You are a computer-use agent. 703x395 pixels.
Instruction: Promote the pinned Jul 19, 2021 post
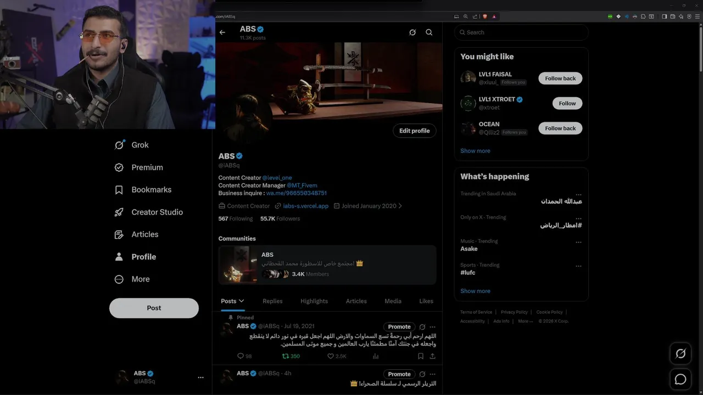[399, 326]
